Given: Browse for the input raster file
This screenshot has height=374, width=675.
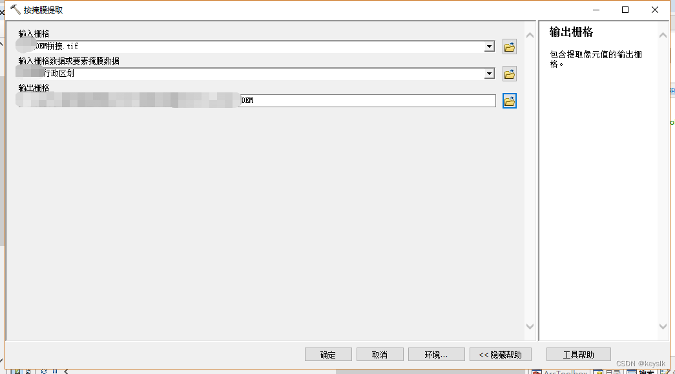Looking at the screenshot, I should [x=509, y=46].
